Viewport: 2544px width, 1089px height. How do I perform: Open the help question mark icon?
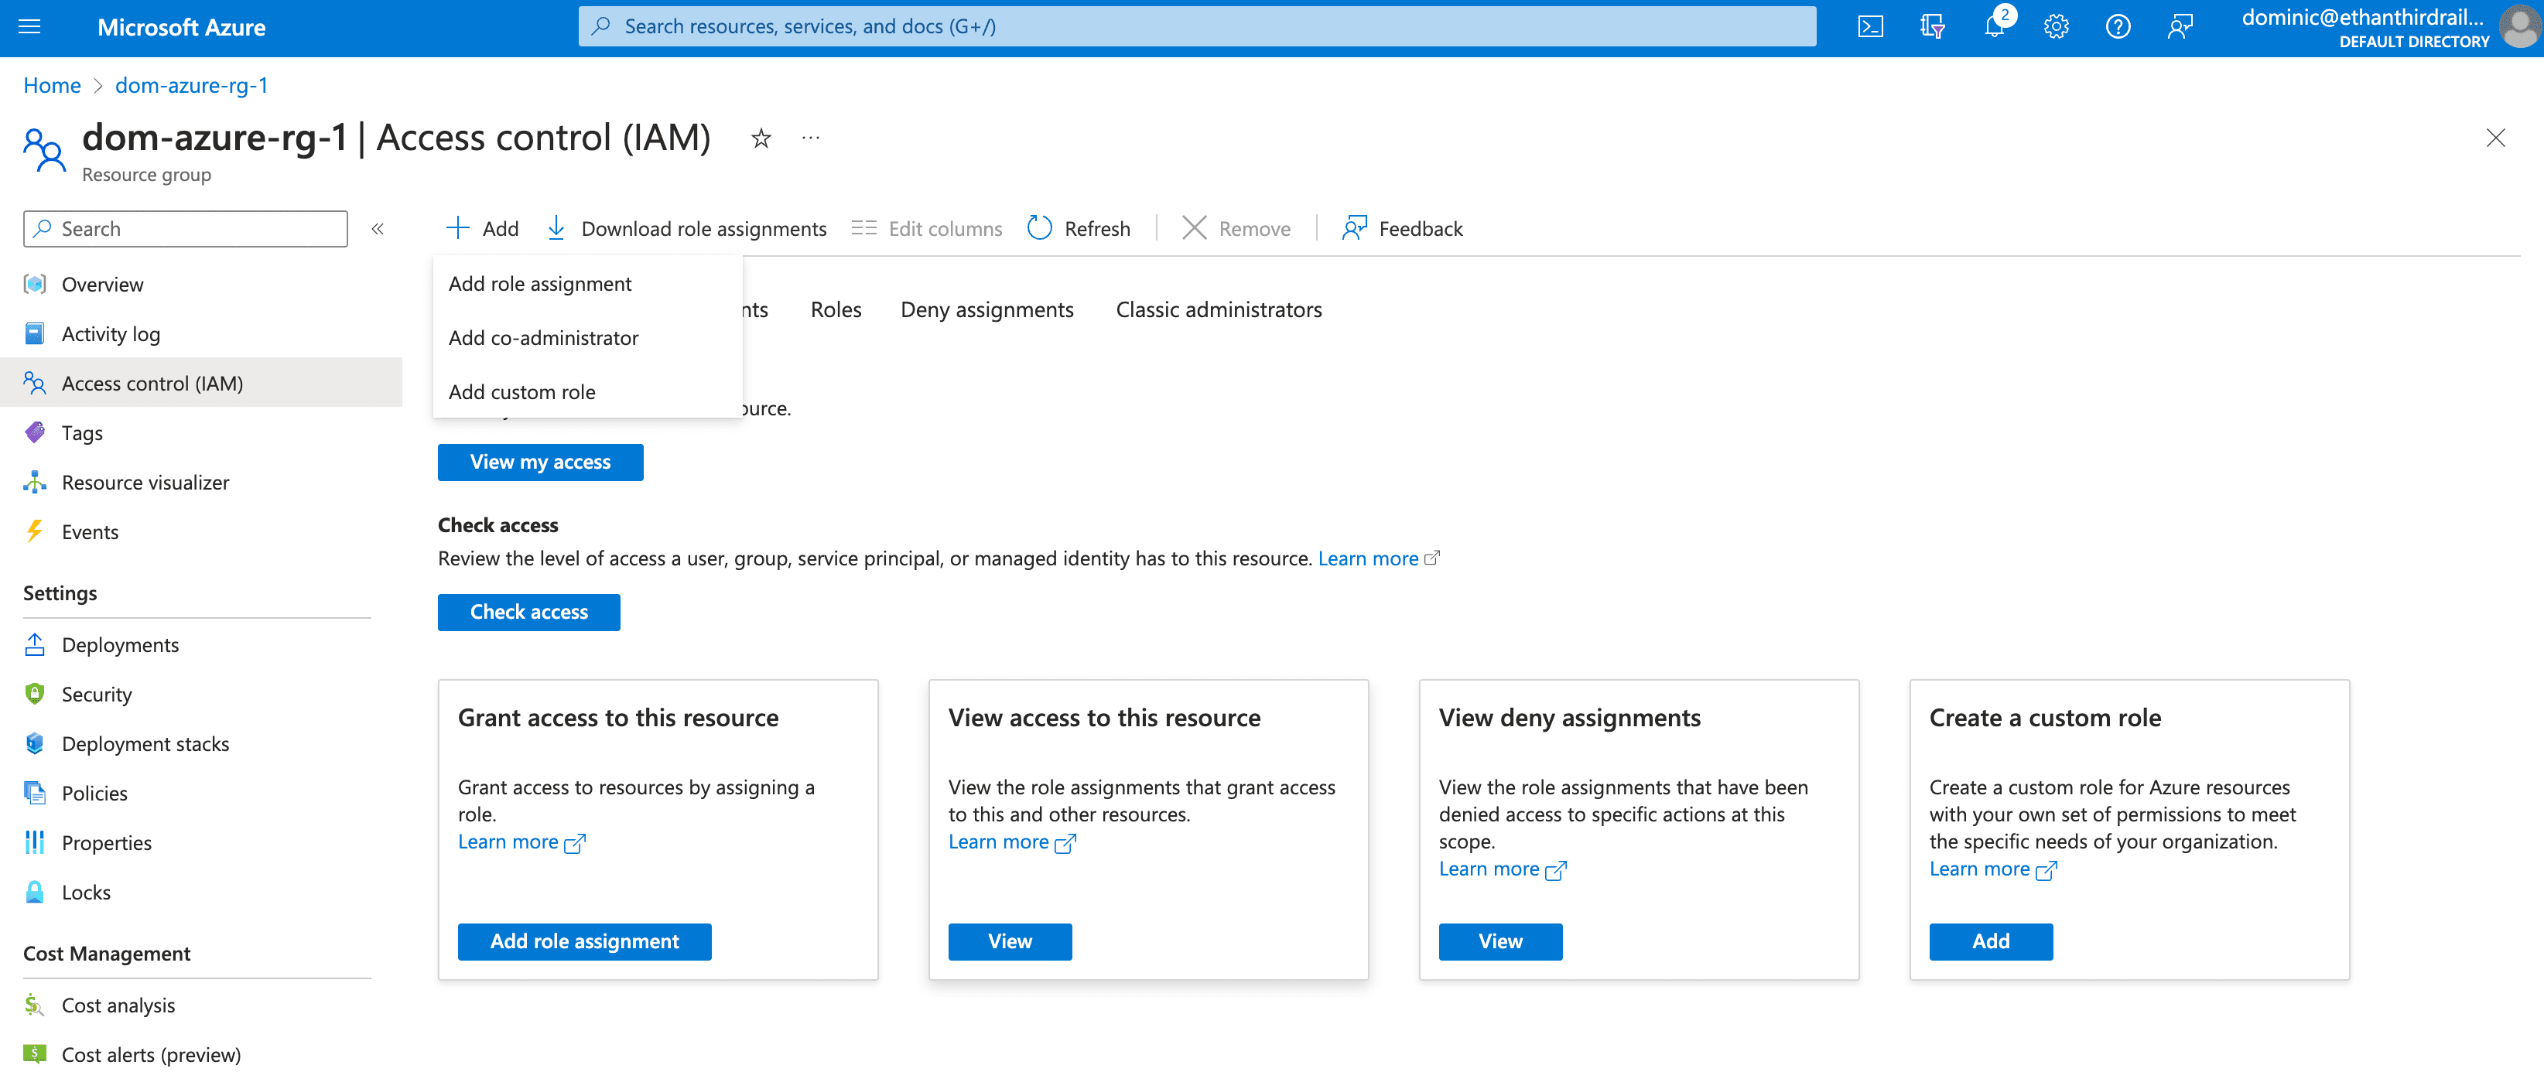2118,26
